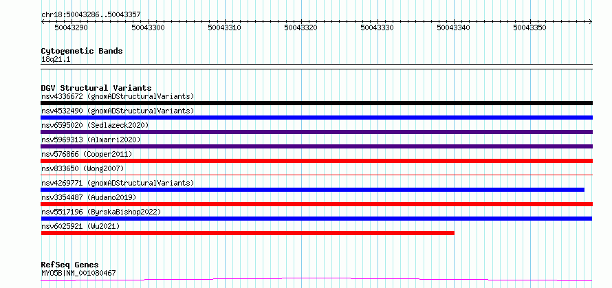The height and width of the screenshot is (288, 612).
Task: Click the MYO5B|NM_001080467 gene label
Action: pyautogui.click(x=78, y=273)
